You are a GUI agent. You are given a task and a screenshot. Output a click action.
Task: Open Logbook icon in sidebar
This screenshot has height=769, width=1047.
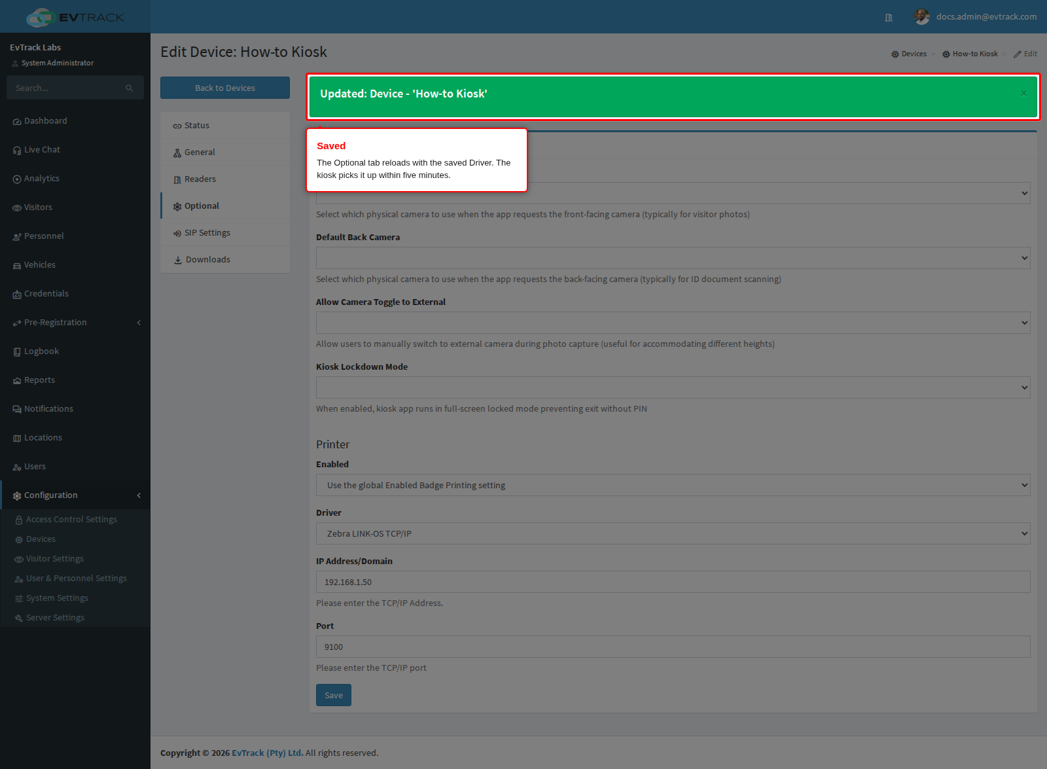click(x=17, y=352)
